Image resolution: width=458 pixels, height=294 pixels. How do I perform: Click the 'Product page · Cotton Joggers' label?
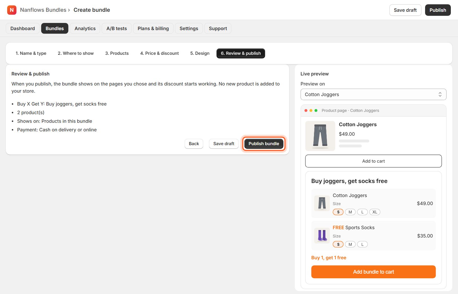[x=350, y=110]
